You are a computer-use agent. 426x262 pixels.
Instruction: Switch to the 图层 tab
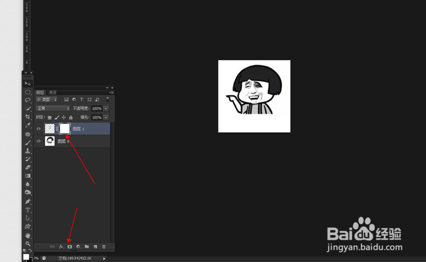[x=40, y=92]
